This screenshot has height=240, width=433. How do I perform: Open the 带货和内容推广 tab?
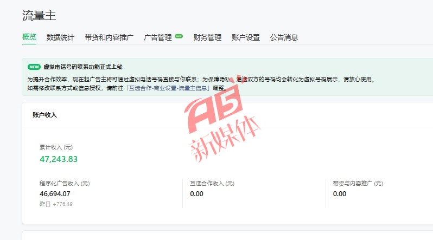click(109, 37)
